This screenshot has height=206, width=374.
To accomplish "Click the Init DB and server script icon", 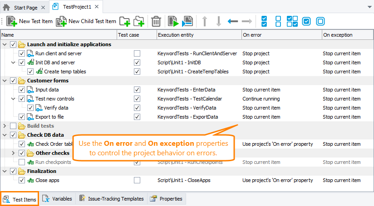I will (x=30, y=62).
